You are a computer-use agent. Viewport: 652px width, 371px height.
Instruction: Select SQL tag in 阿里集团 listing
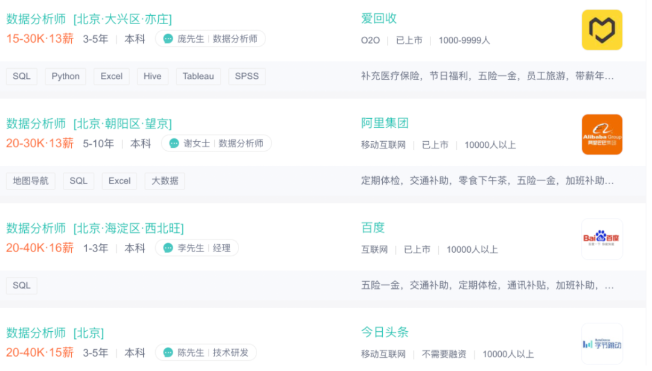pyautogui.click(x=78, y=181)
